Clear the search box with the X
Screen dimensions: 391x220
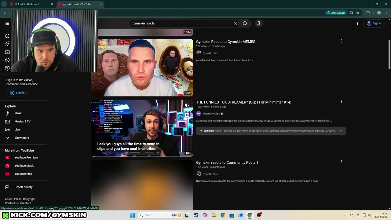(x=235, y=23)
